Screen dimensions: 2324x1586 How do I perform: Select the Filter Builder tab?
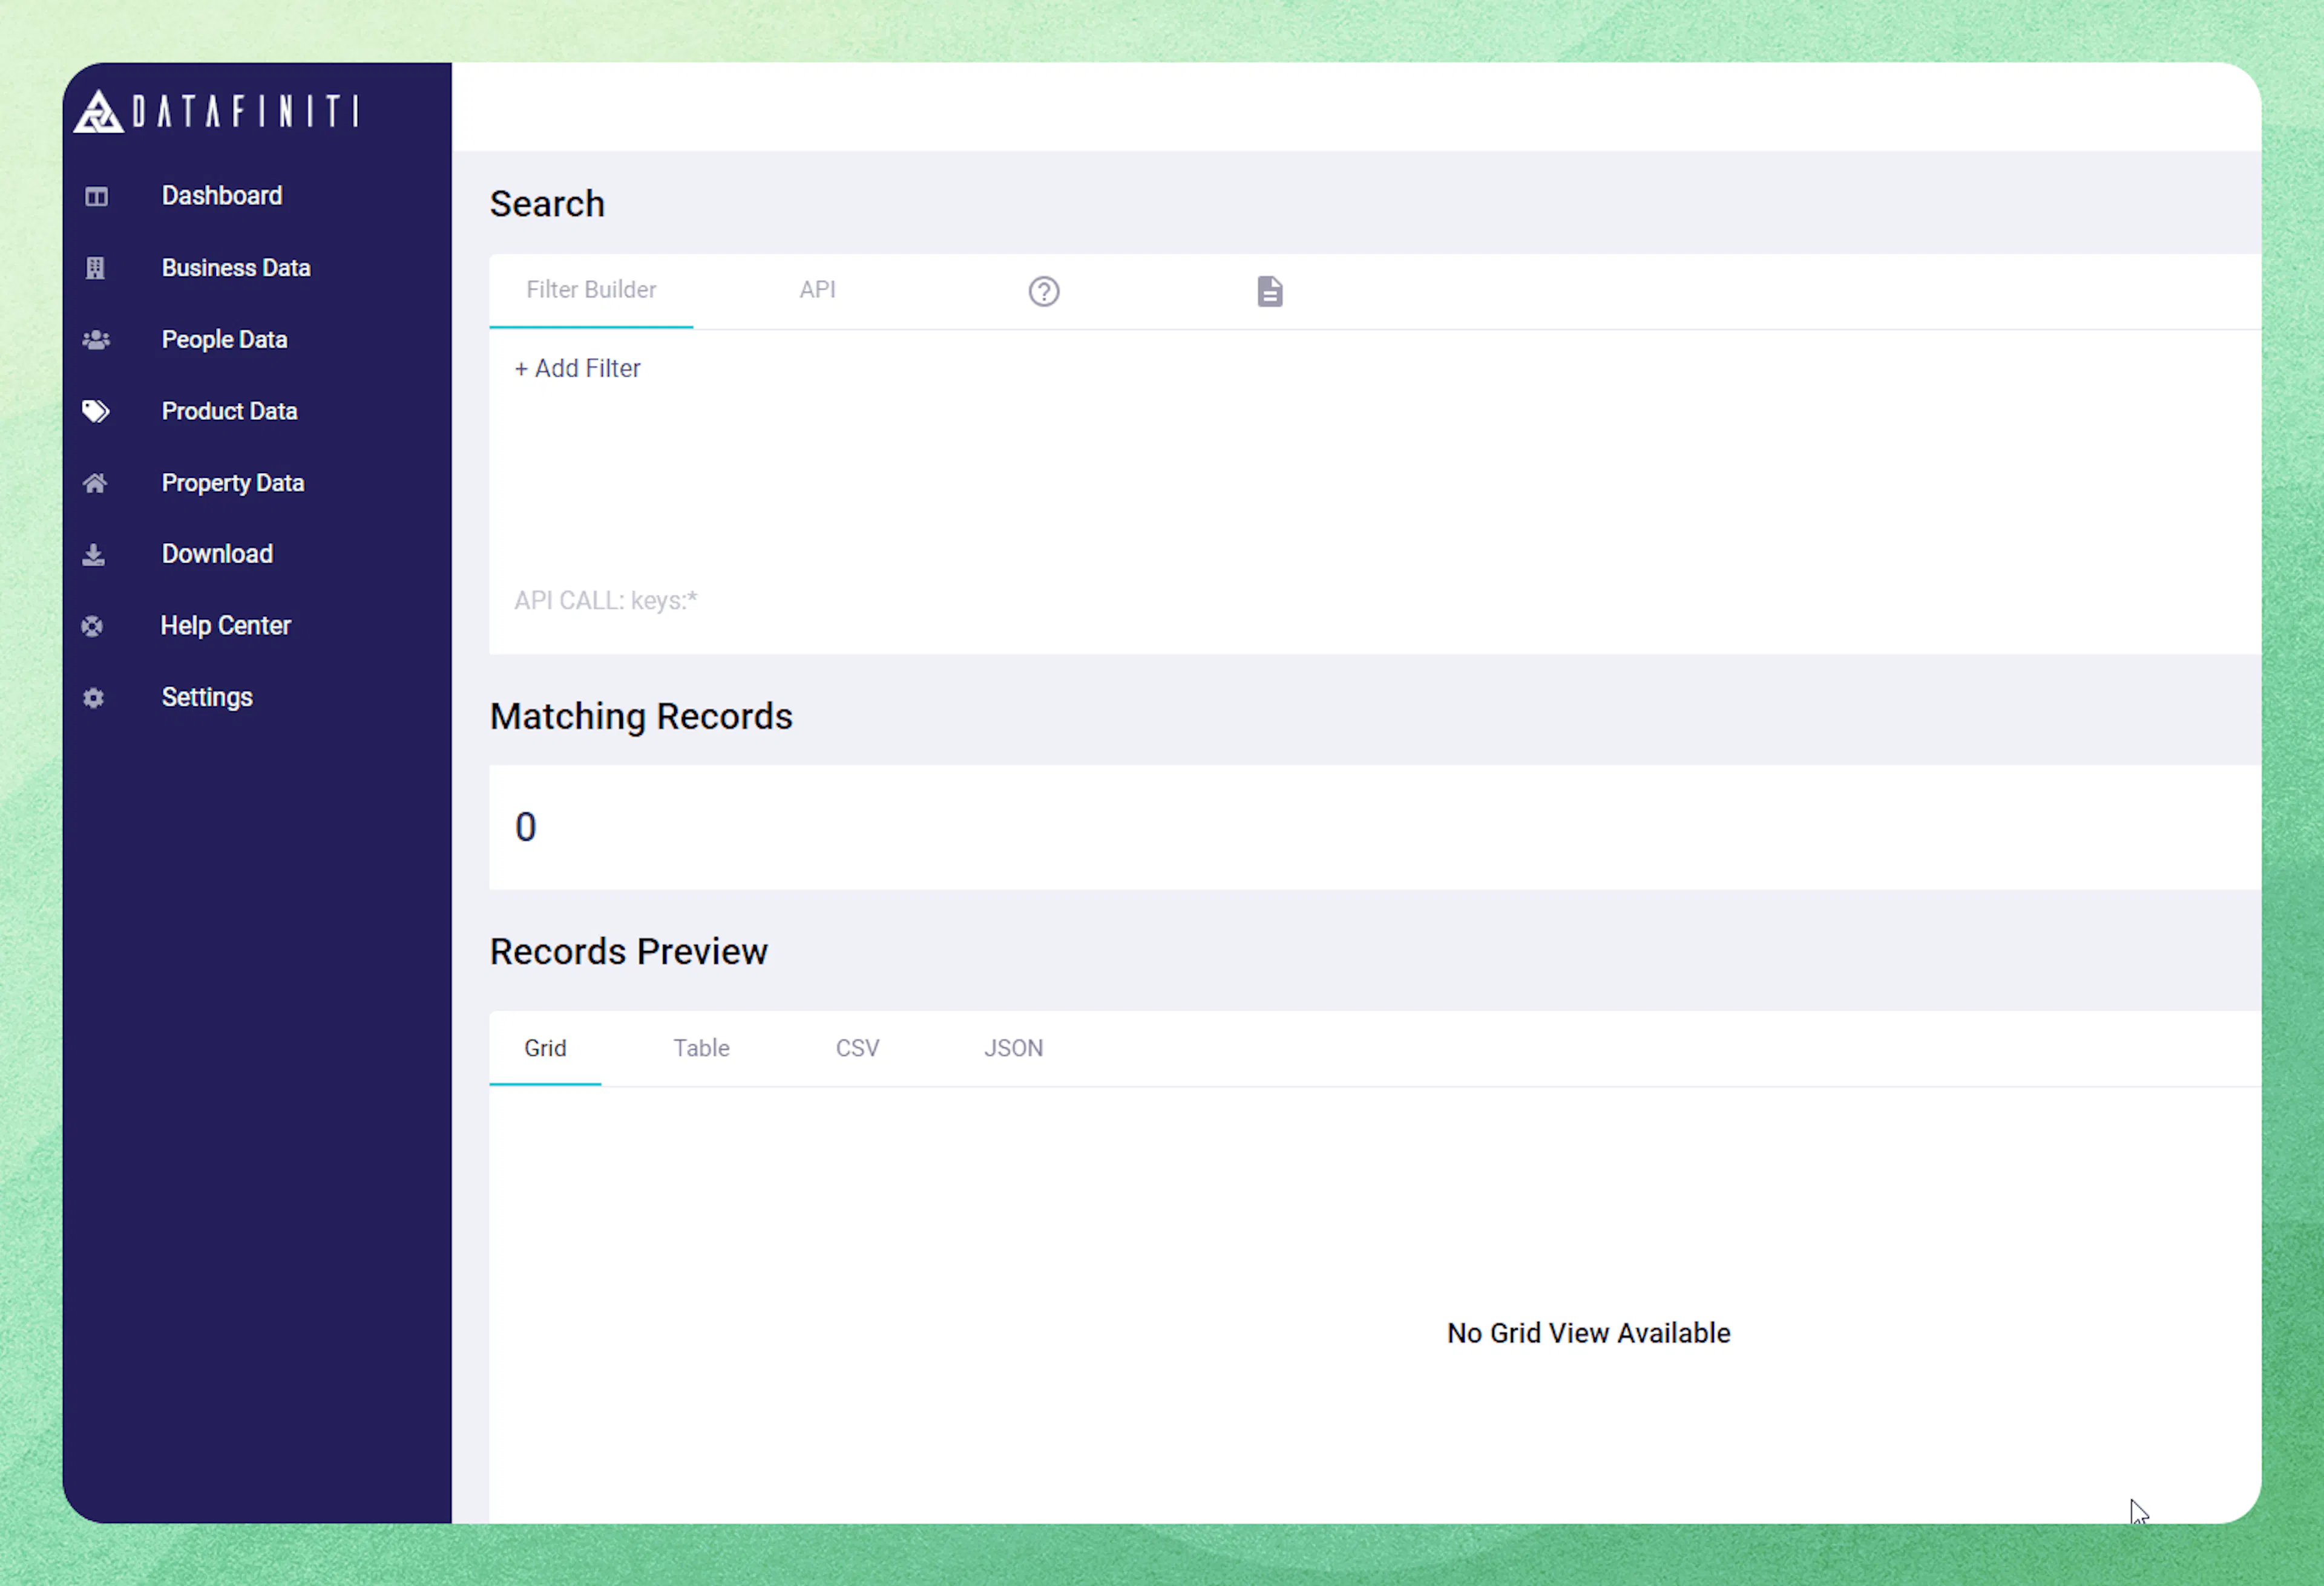590,290
